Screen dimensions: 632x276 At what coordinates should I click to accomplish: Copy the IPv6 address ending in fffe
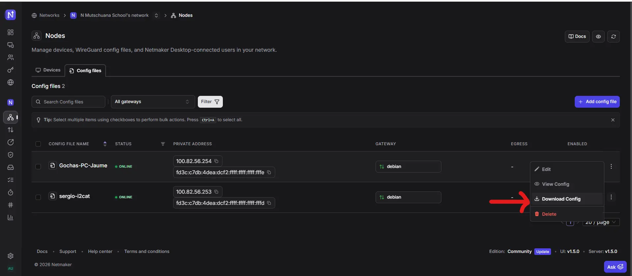click(269, 172)
